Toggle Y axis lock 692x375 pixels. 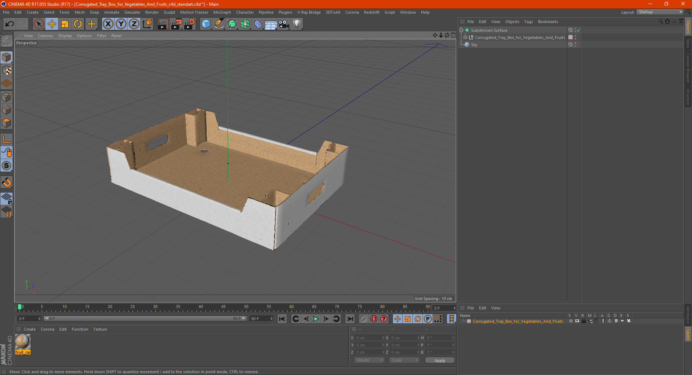click(121, 24)
